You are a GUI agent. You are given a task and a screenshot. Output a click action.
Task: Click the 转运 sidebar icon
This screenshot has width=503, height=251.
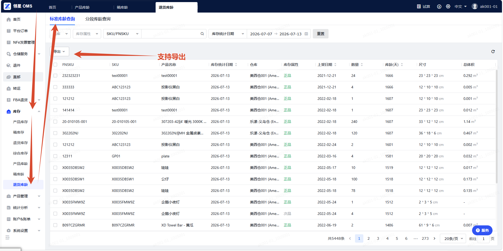coord(9,88)
